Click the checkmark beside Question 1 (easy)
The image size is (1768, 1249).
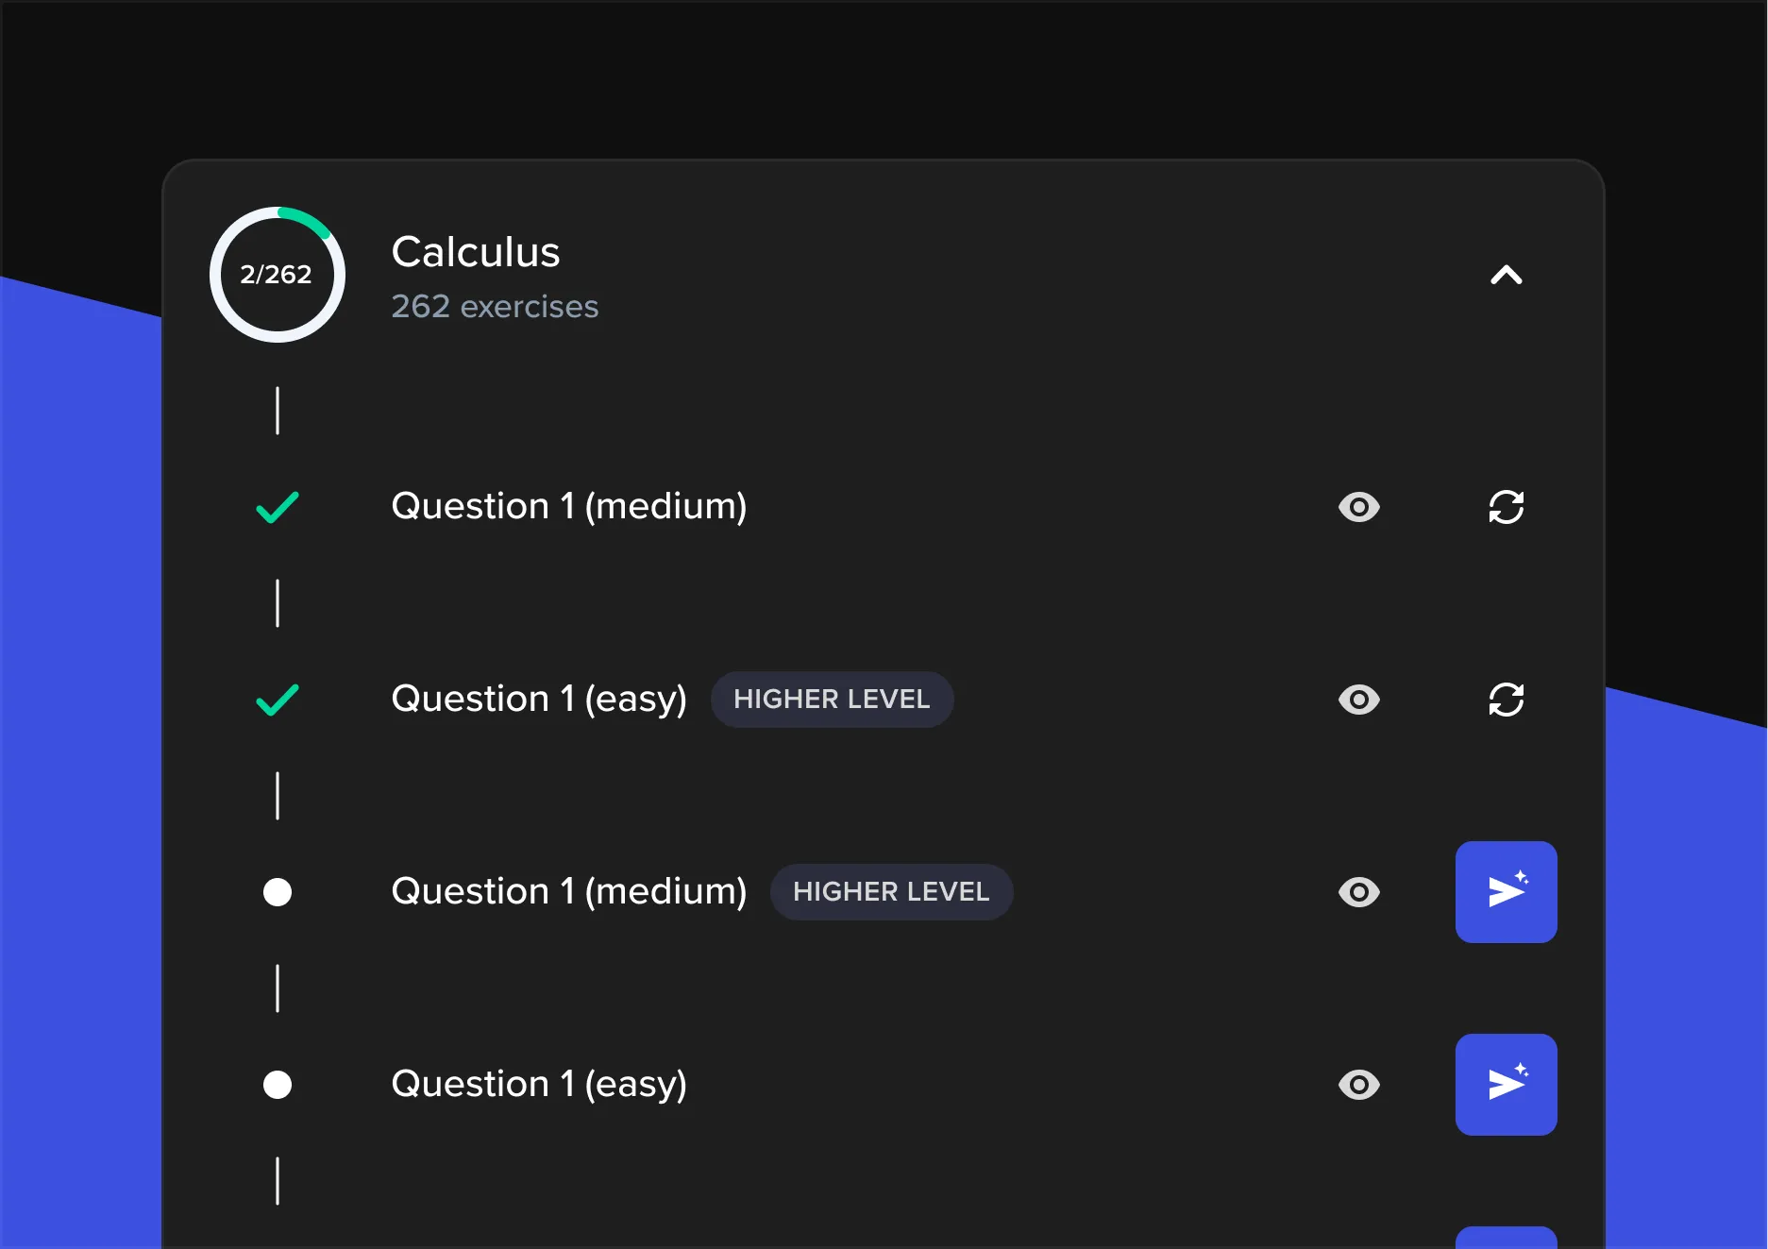pyautogui.click(x=277, y=700)
